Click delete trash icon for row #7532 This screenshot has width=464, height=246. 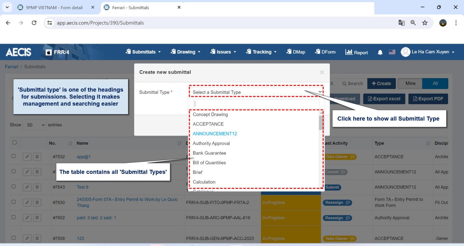coord(37,156)
